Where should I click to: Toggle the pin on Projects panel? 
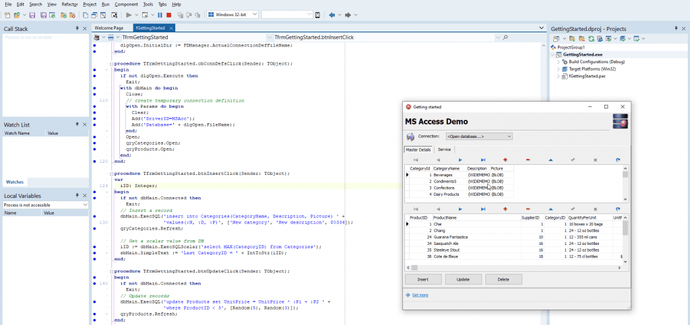(x=677, y=28)
